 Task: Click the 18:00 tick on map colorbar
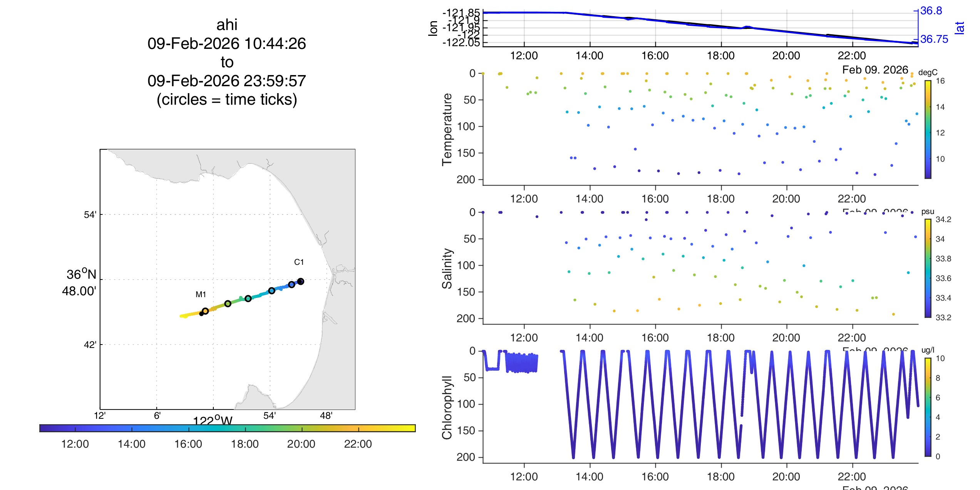click(245, 444)
